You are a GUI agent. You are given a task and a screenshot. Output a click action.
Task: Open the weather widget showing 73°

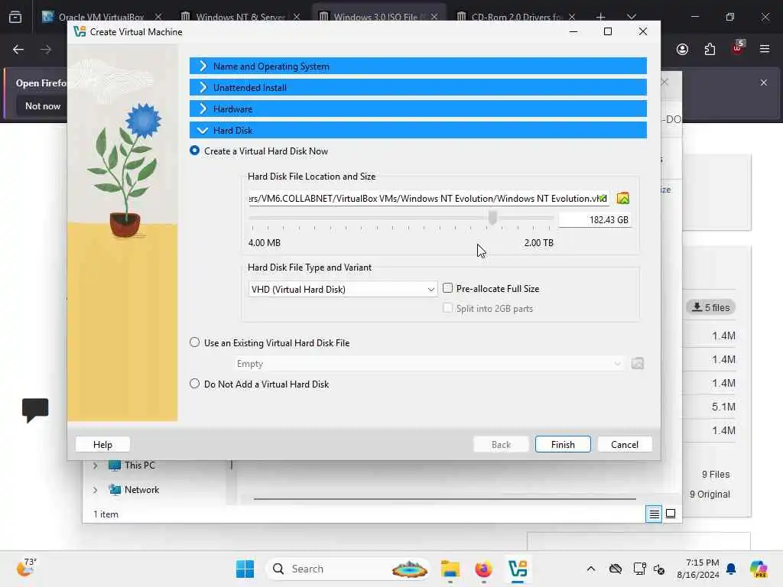point(26,567)
